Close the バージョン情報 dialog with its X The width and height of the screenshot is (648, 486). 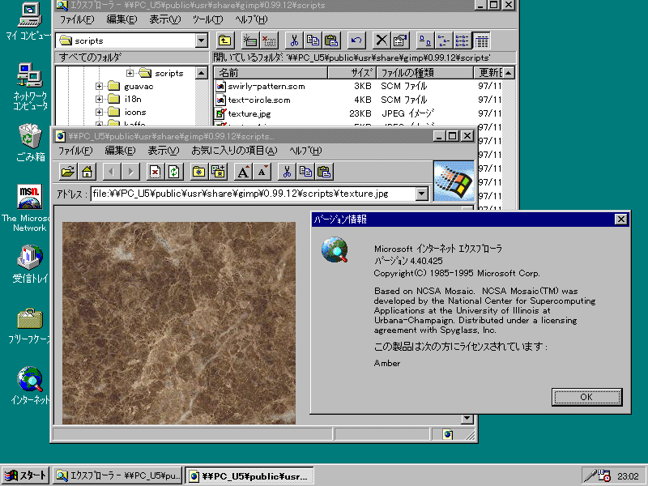(620, 219)
